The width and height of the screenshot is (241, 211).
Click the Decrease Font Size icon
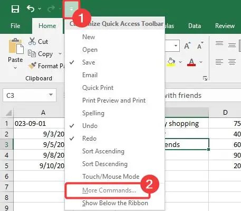click(200, 46)
